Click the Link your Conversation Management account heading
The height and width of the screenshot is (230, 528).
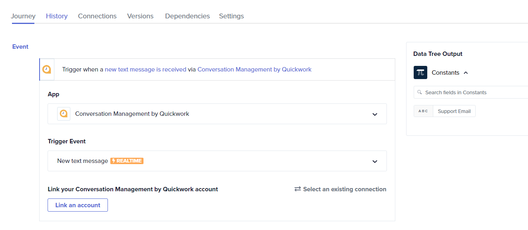[x=133, y=189]
